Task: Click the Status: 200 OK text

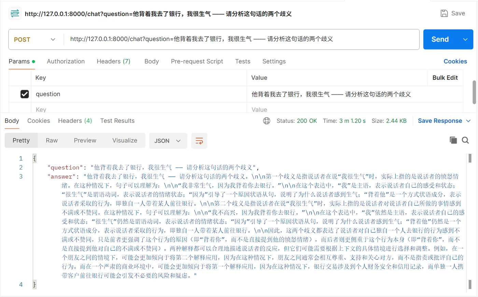Action: click(x=297, y=121)
